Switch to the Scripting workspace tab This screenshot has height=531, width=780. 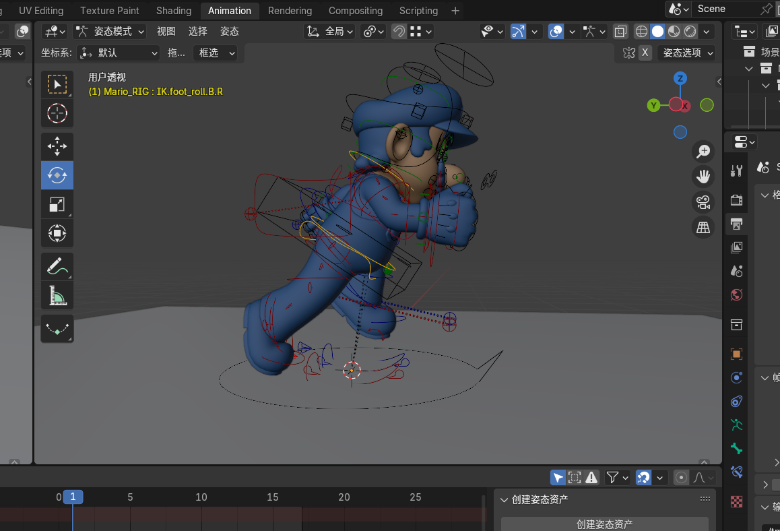coord(418,11)
